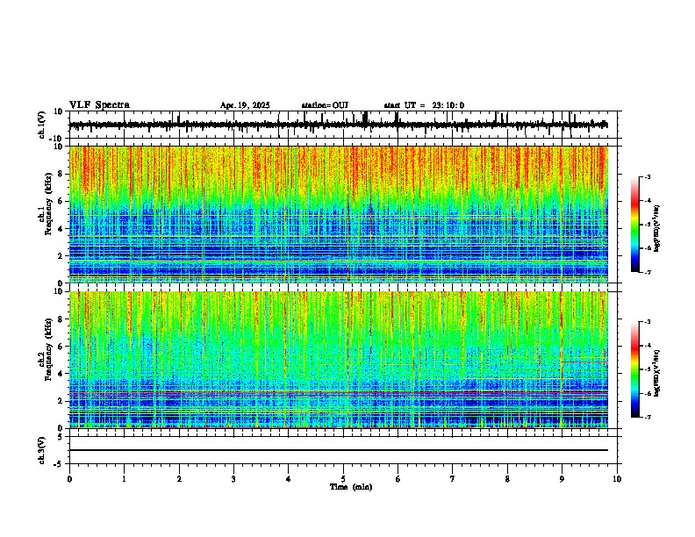Click the ch.1 spectrogram color scale bar

coord(635,225)
